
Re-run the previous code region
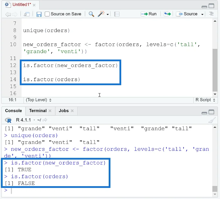pyautogui.click(x=167, y=14)
